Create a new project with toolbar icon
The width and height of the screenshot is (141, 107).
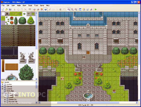coord(3,9)
